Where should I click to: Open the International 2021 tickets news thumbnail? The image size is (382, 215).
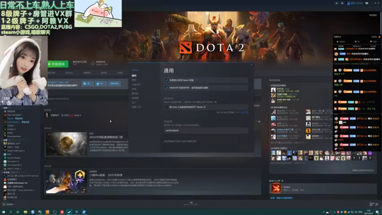(66, 144)
